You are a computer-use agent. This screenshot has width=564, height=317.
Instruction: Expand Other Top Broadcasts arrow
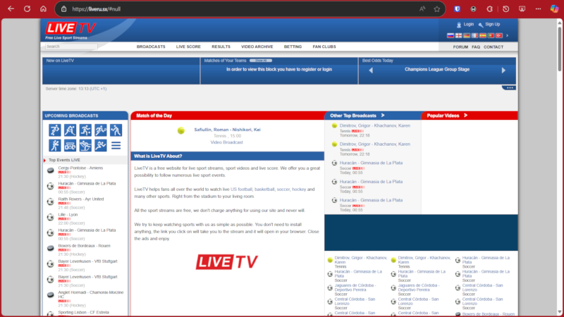pyautogui.click(x=383, y=116)
